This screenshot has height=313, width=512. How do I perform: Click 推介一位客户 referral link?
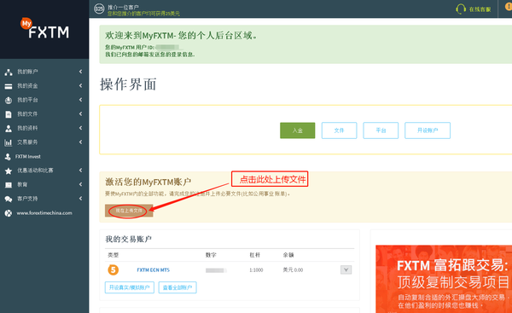[123, 7]
